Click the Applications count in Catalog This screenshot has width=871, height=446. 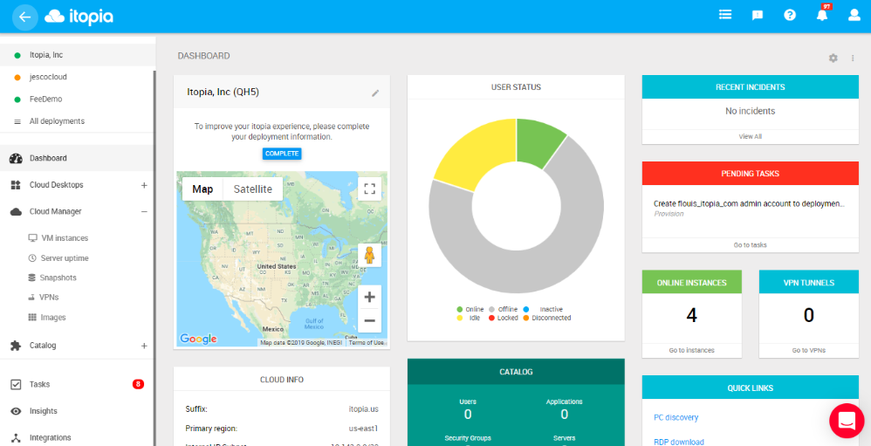tap(565, 415)
